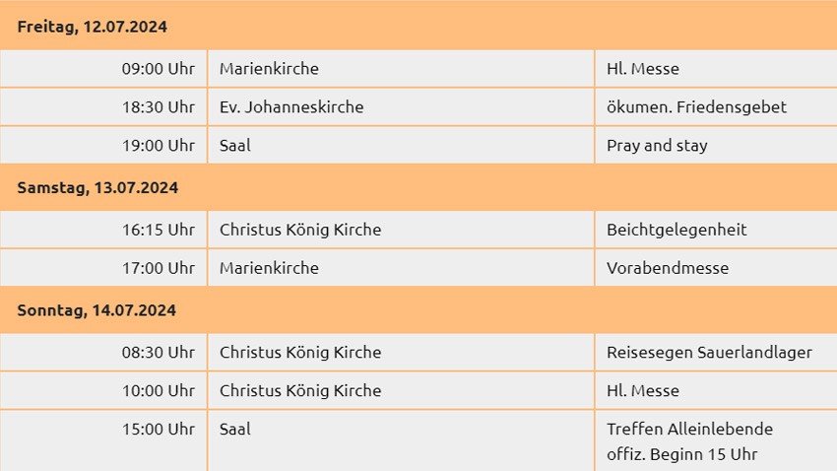This screenshot has width=837, height=471.
Task: Open the Pray and stay event
Action: click(x=657, y=146)
